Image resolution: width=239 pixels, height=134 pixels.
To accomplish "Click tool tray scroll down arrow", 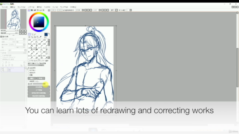I will pyautogui.click(x=49, y=58).
